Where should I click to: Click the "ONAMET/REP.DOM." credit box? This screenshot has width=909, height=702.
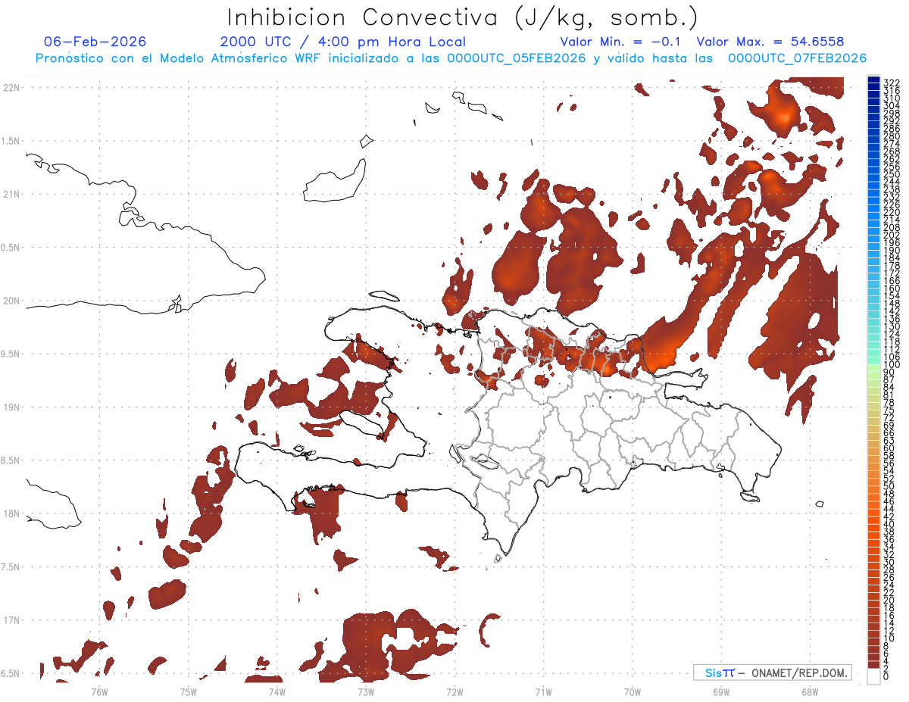pyautogui.click(x=772, y=672)
